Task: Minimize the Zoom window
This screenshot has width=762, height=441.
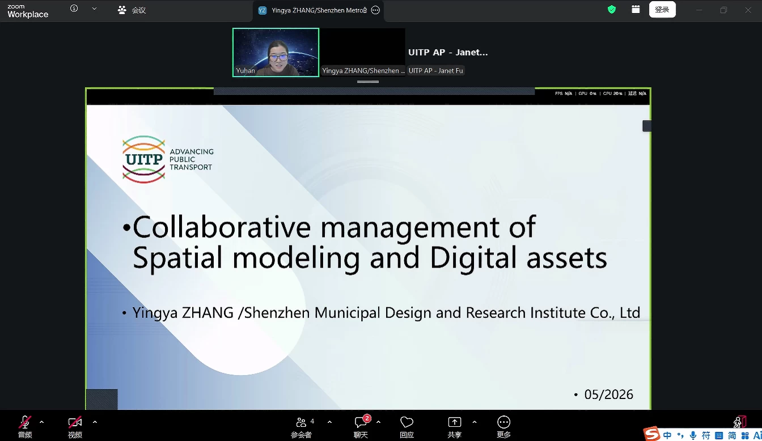Action: click(699, 10)
